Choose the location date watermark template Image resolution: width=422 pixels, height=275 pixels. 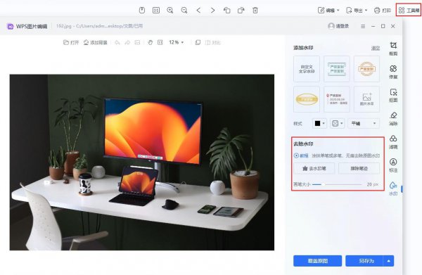click(337, 99)
